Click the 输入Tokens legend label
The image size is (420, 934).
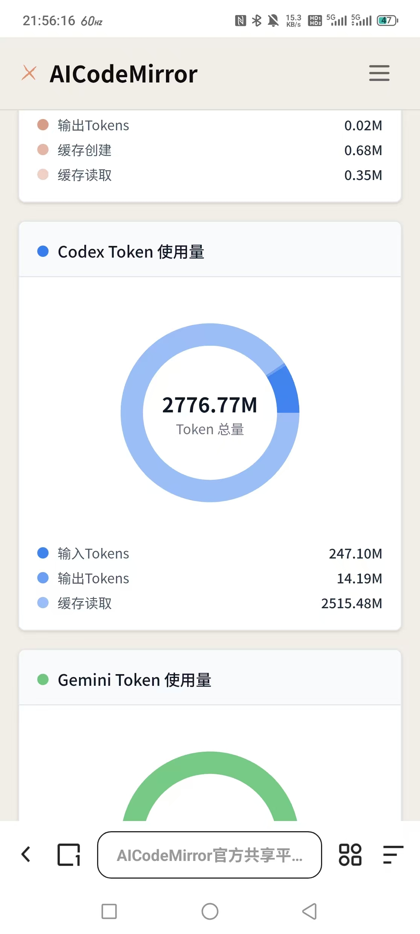tap(93, 553)
